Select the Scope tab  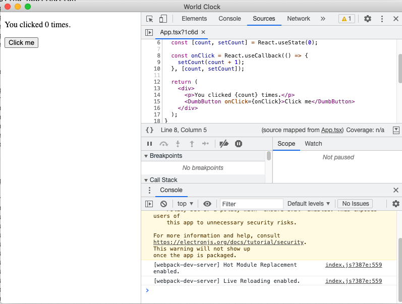pos(286,144)
